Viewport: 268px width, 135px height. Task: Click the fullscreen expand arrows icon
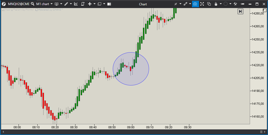202,4
